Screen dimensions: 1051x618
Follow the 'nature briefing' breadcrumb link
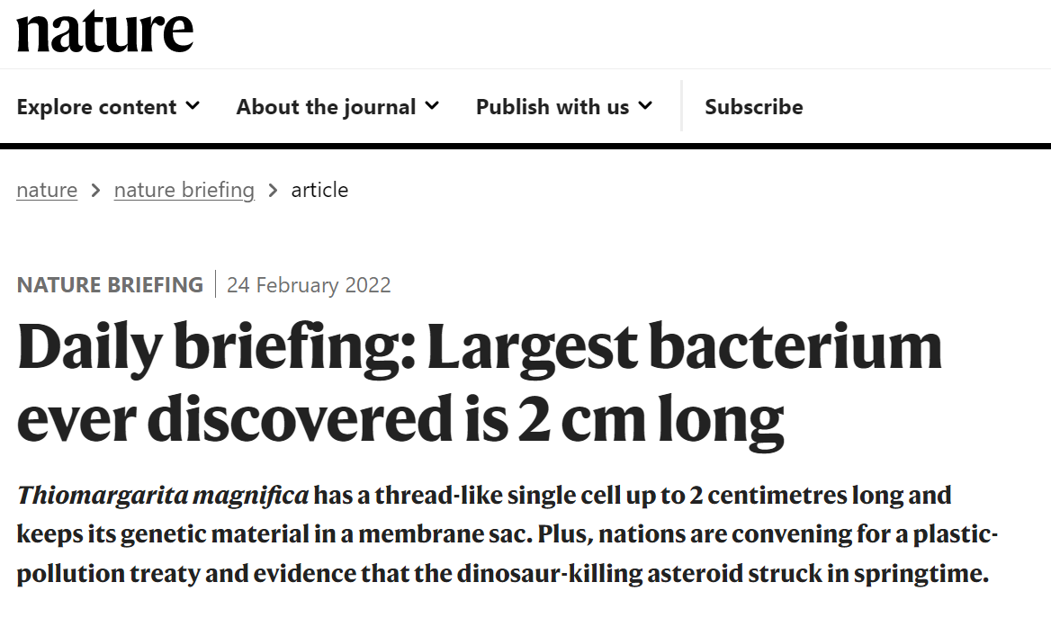pos(184,190)
